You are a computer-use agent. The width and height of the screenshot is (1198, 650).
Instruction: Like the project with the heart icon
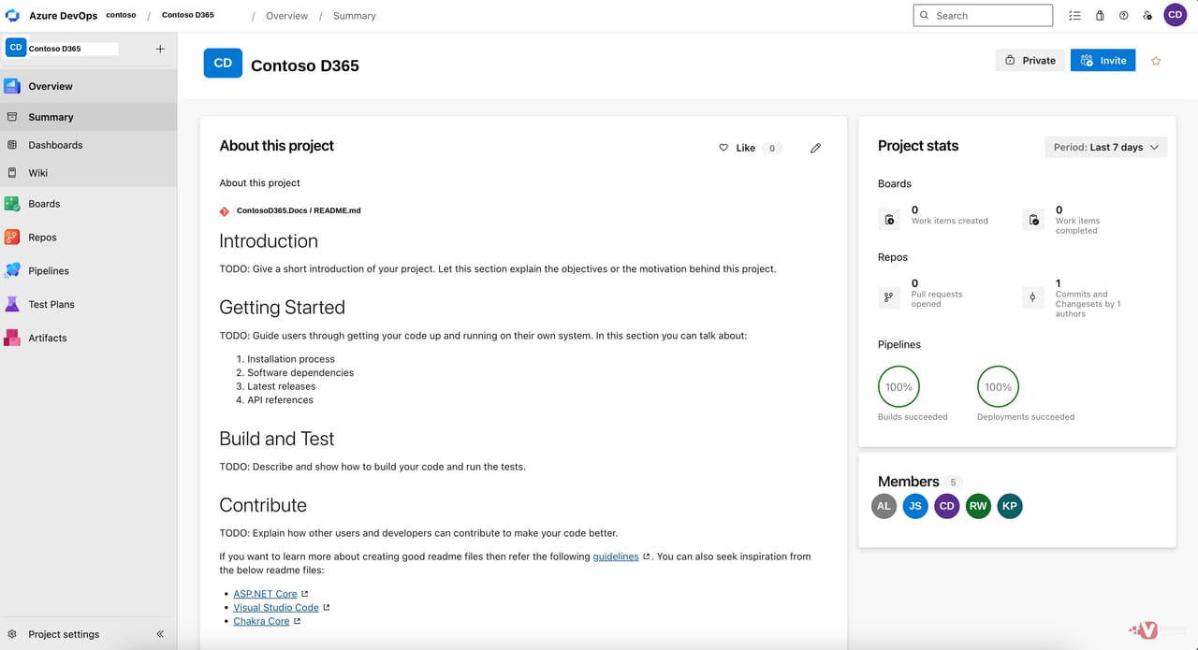pos(723,148)
